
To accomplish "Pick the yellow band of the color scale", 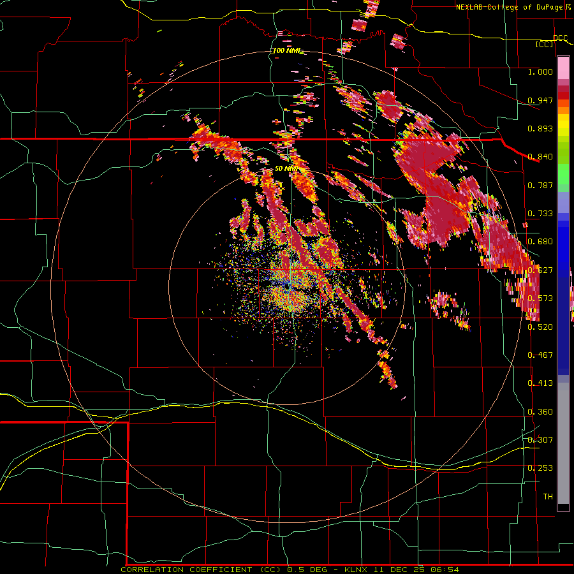I will point(563,126).
